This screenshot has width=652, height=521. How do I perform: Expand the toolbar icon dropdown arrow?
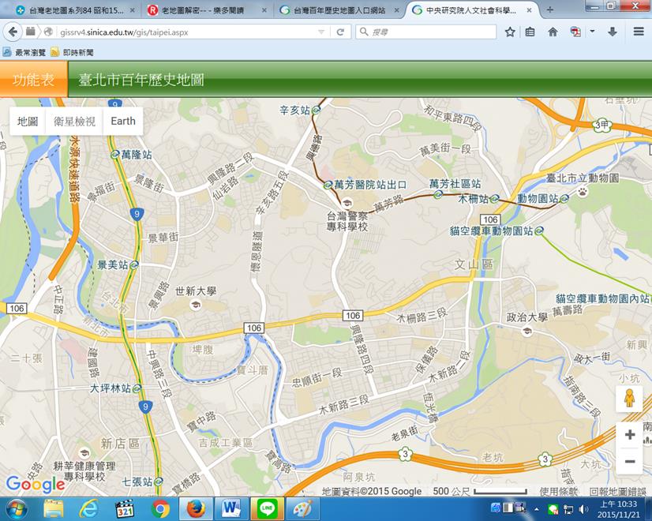[592, 32]
